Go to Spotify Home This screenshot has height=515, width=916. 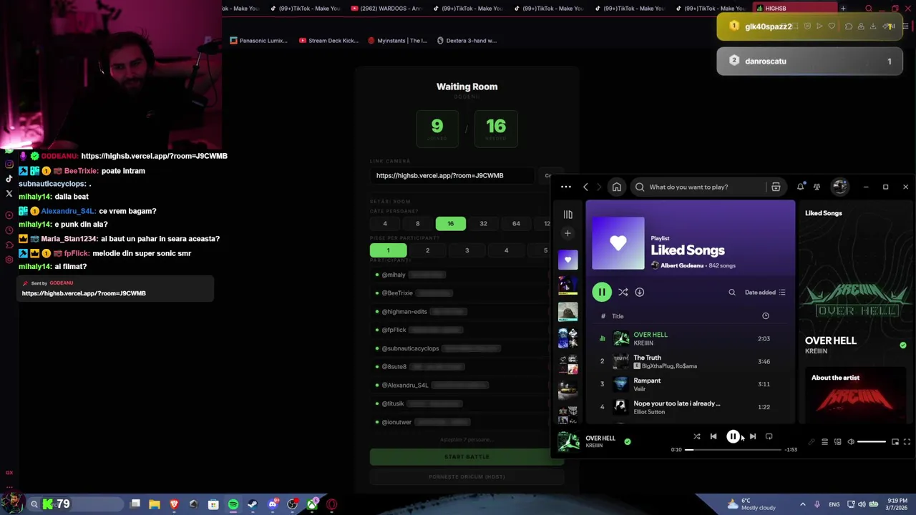pyautogui.click(x=616, y=187)
